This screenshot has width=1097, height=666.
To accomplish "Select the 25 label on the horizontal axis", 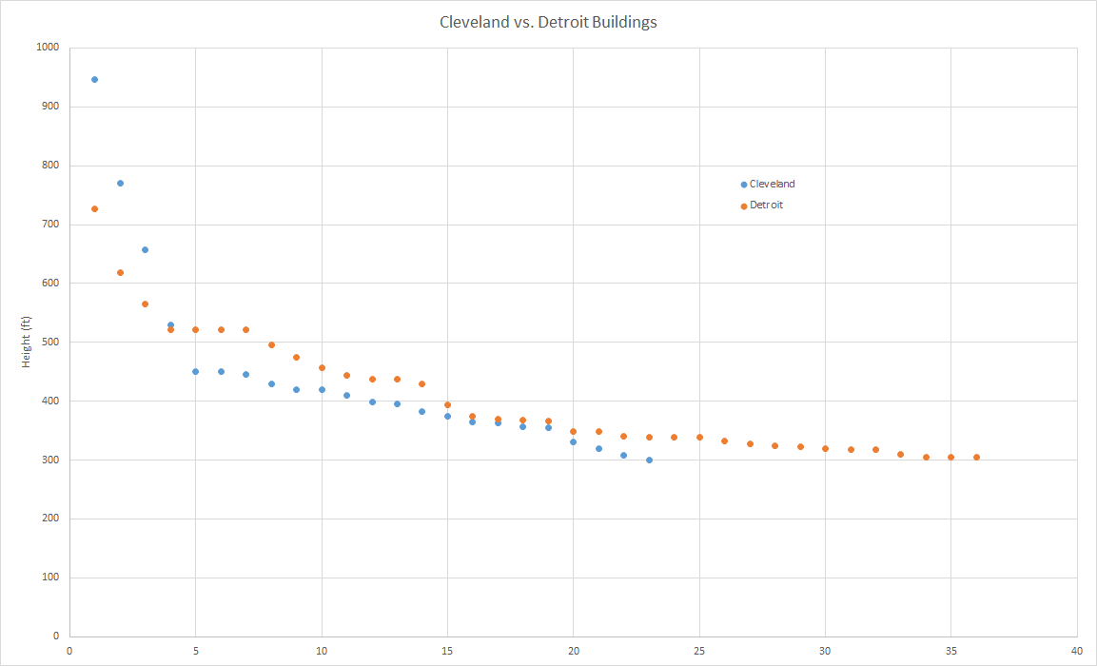I will coord(699,651).
